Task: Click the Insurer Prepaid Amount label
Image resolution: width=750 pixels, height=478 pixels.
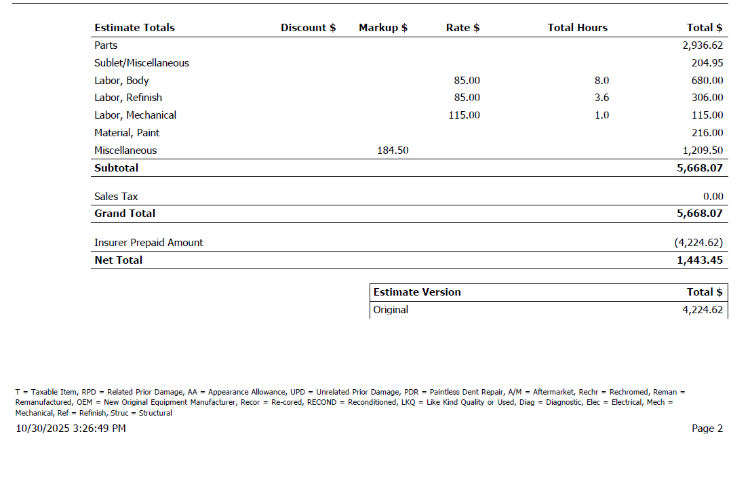Action: 149,243
